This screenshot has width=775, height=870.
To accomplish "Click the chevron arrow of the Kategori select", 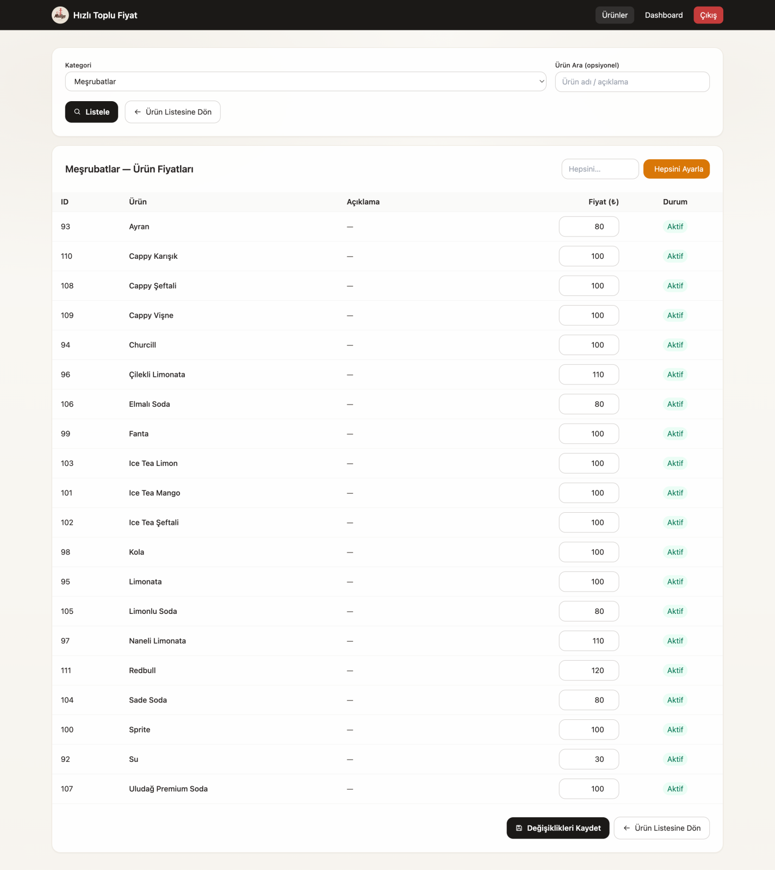I will coord(541,82).
